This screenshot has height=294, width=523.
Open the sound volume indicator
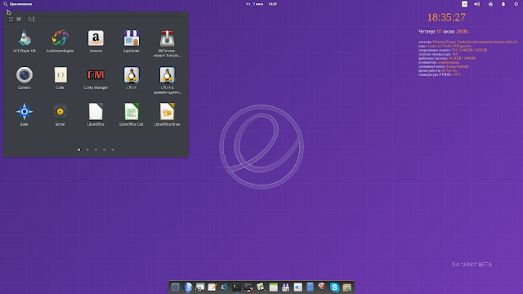(477, 4)
